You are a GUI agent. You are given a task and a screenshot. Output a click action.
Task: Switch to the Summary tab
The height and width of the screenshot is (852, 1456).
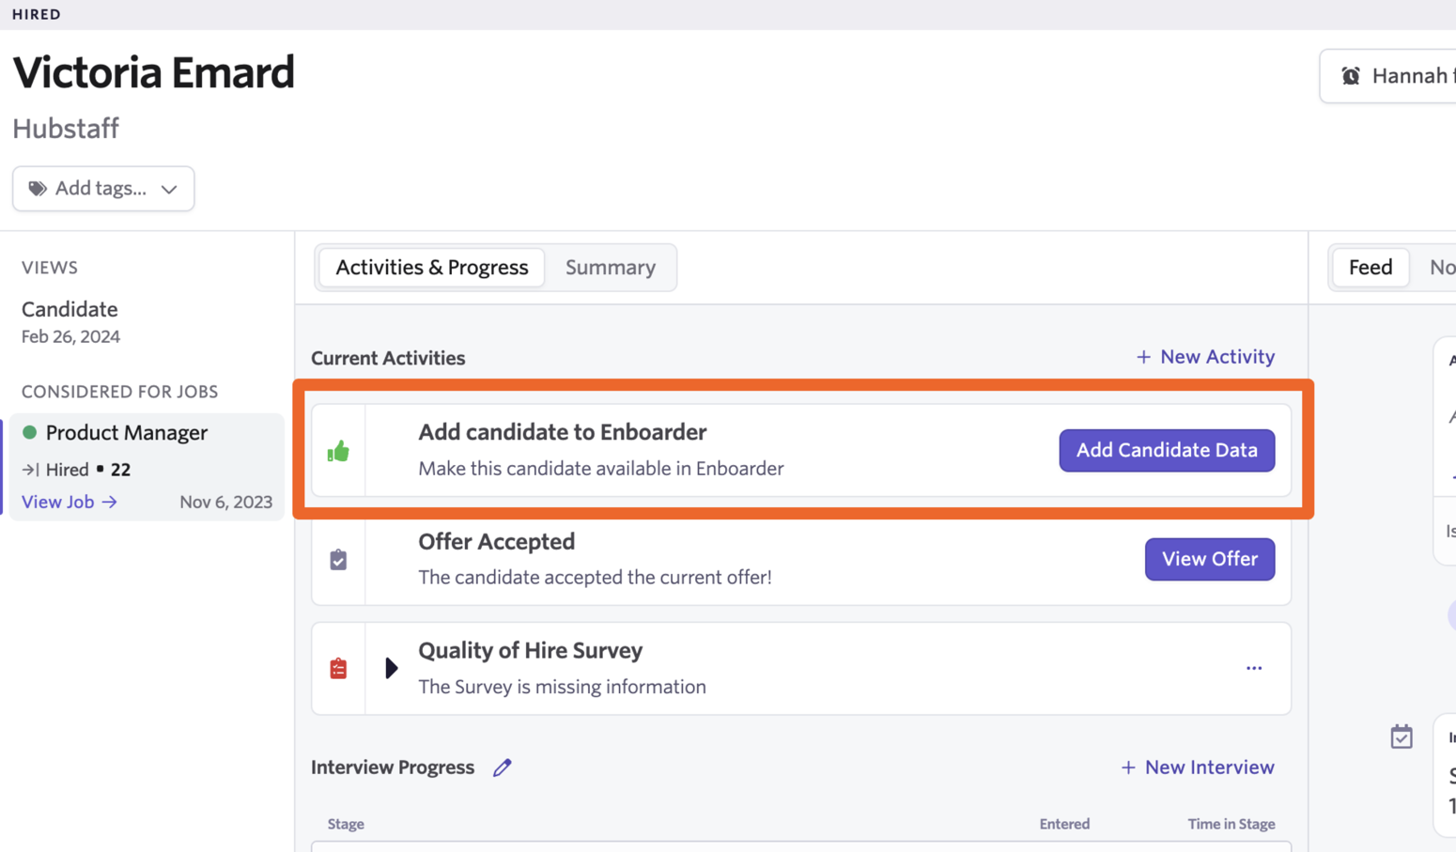(x=611, y=268)
